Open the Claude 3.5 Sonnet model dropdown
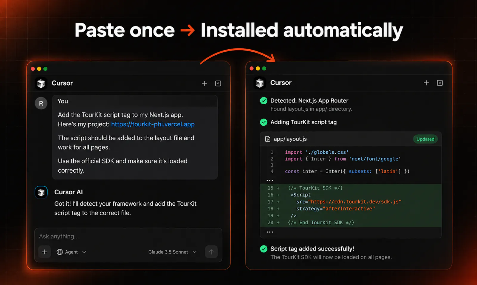Image resolution: width=477 pixels, height=285 pixels. [x=173, y=252]
